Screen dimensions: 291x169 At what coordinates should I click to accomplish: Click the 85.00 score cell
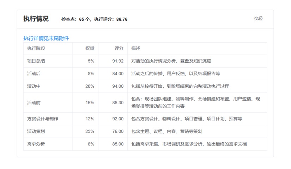(x=118, y=144)
